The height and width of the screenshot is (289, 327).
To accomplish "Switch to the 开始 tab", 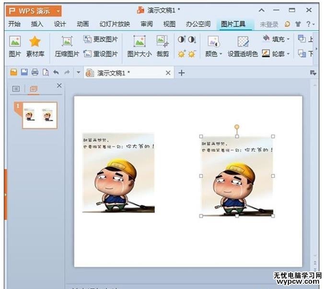I will coord(14,24).
